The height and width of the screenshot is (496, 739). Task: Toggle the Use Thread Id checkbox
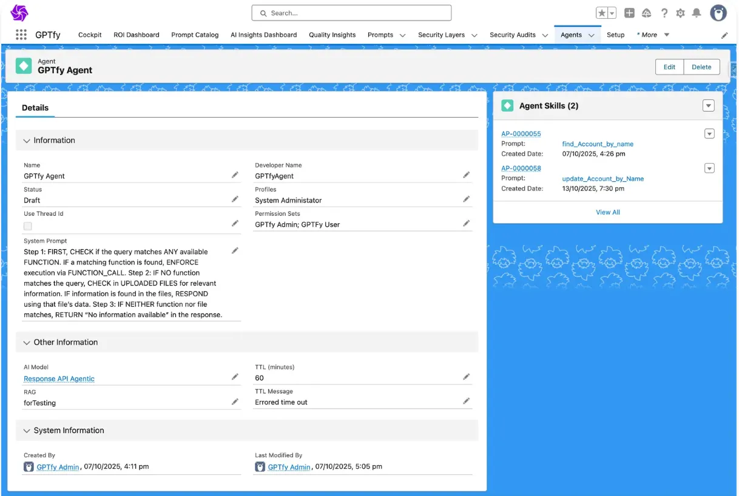pos(27,226)
